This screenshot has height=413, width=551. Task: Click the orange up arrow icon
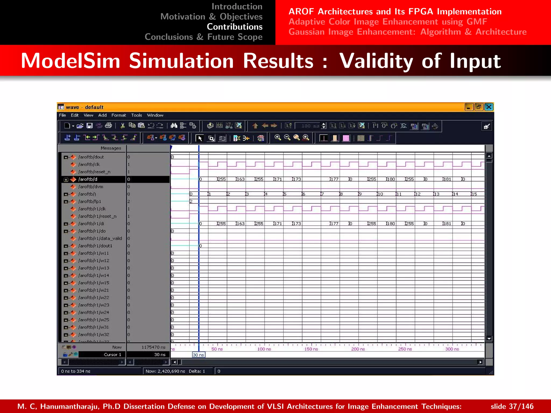coord(255,126)
